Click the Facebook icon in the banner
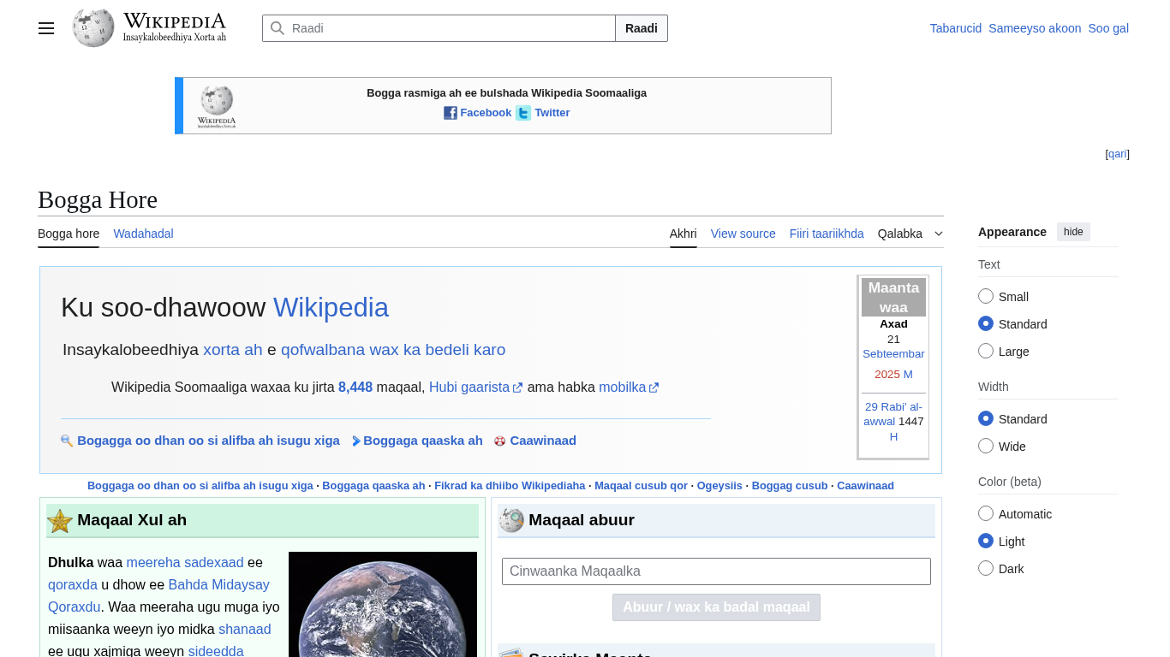Screen dimensions: 1170x657 [451, 113]
